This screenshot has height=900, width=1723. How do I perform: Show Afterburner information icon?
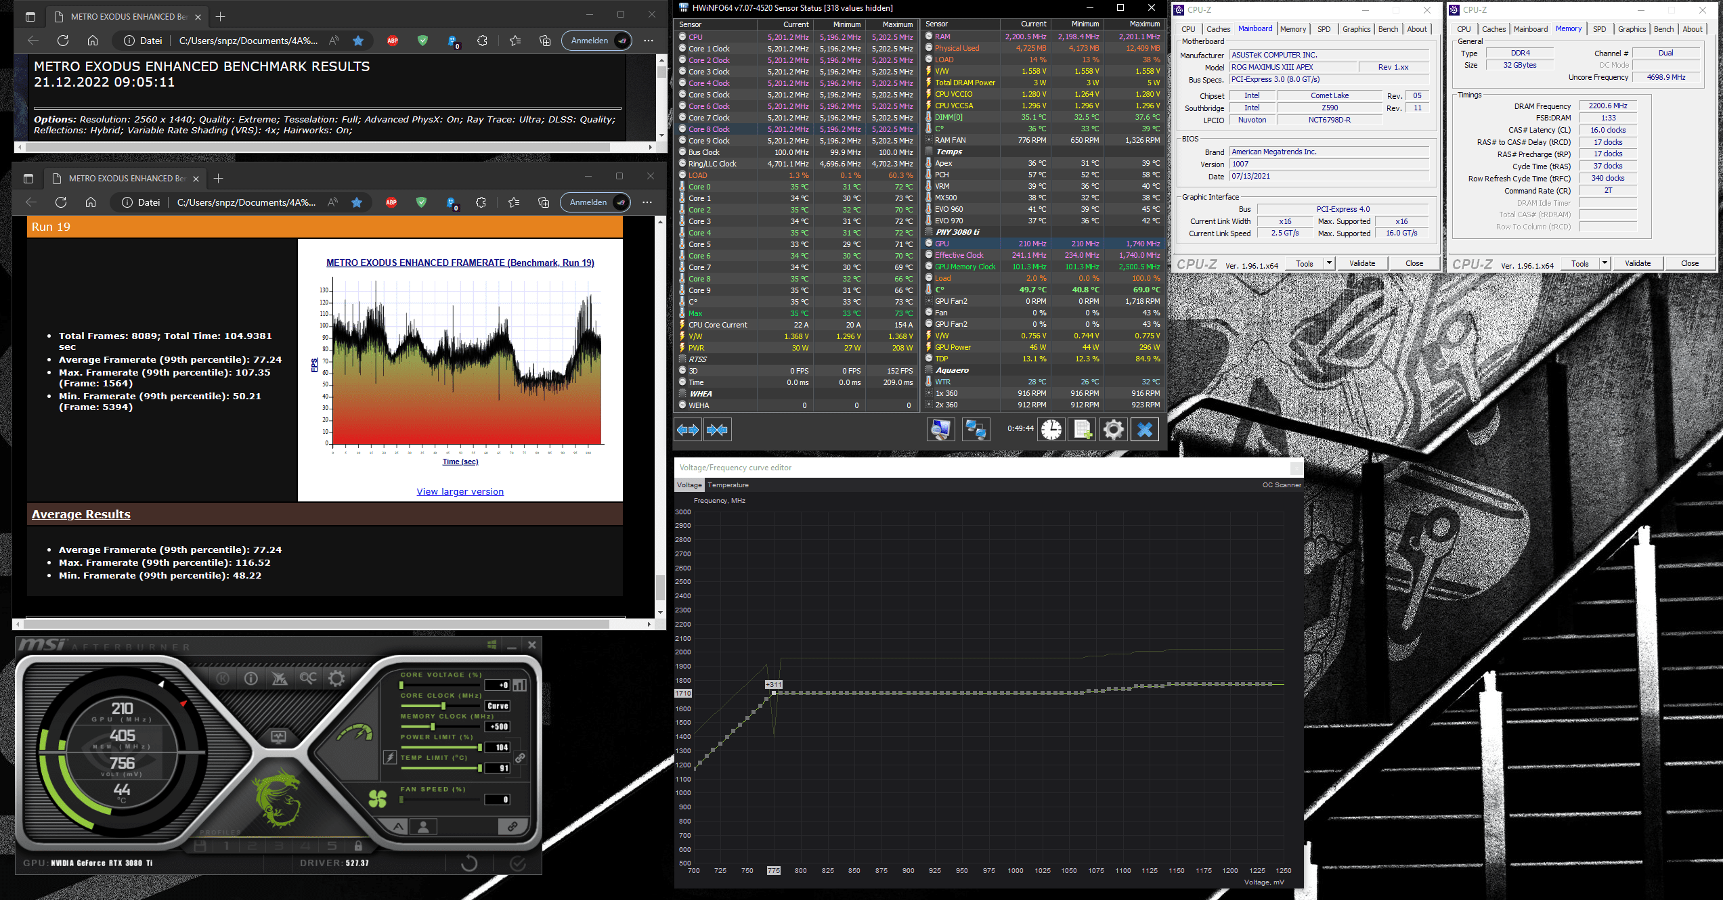tap(251, 678)
